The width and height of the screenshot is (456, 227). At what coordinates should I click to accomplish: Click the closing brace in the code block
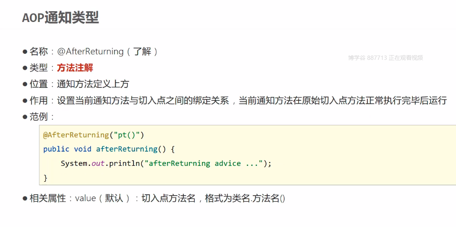click(x=45, y=177)
